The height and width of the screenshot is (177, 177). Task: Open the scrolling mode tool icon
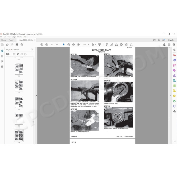click(100, 45)
